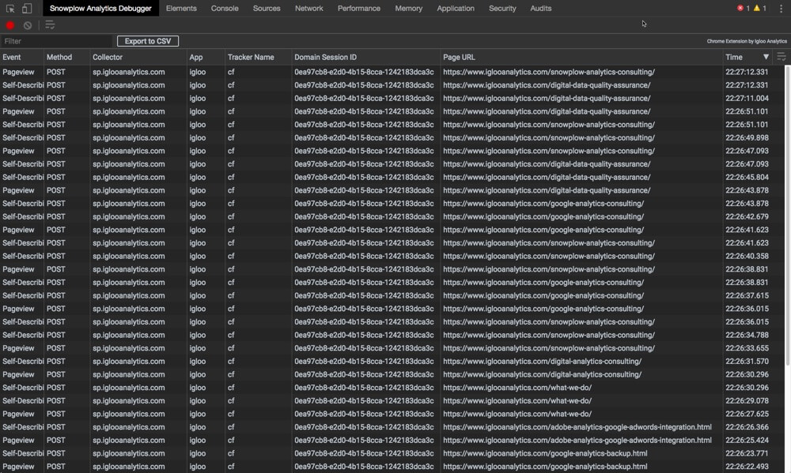Open the Audits tab

coord(541,8)
